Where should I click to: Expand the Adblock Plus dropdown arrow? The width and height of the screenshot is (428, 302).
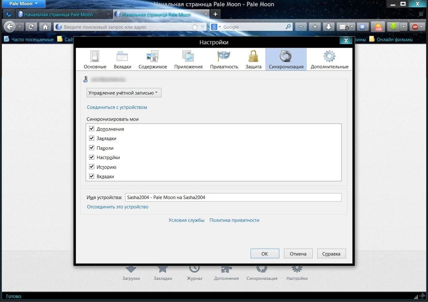(x=422, y=27)
